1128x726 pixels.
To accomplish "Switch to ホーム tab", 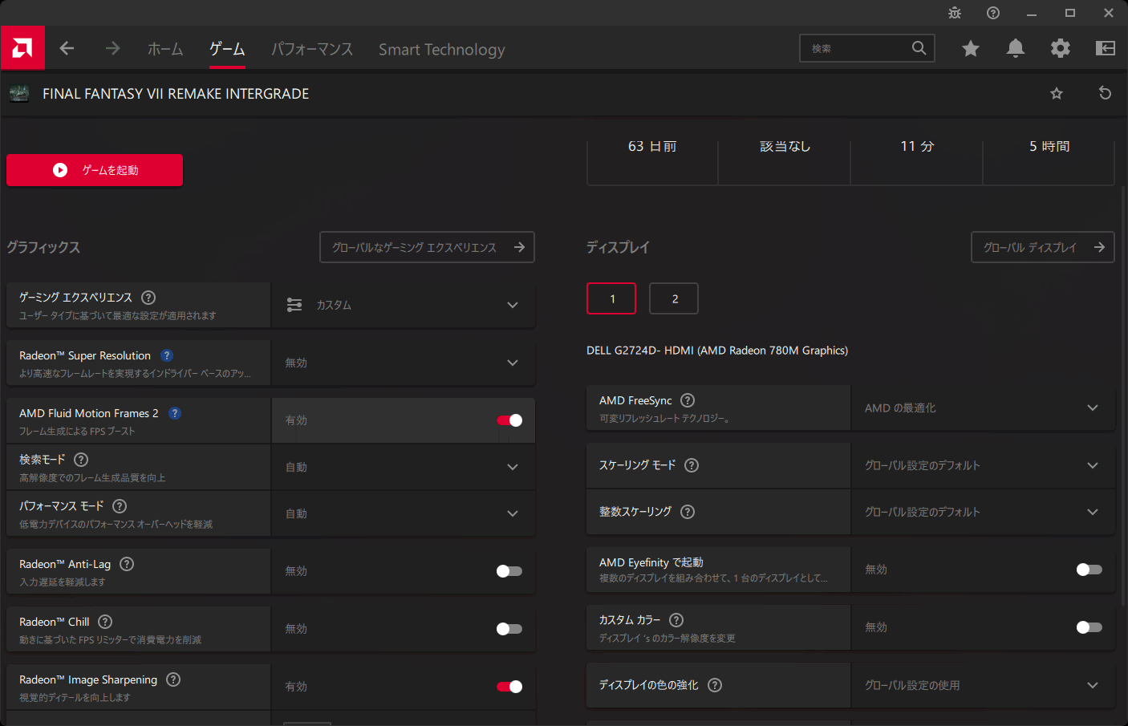I will click(165, 49).
